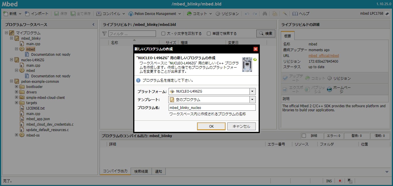393x186 pixels.
Task: Open the コミット dropdown arrow
Action: [210, 14]
